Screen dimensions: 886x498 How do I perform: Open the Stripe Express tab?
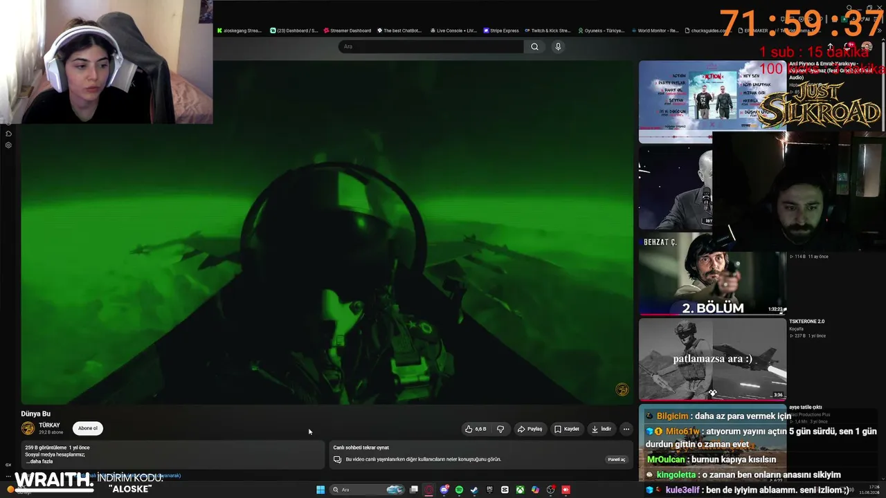pyautogui.click(x=501, y=30)
